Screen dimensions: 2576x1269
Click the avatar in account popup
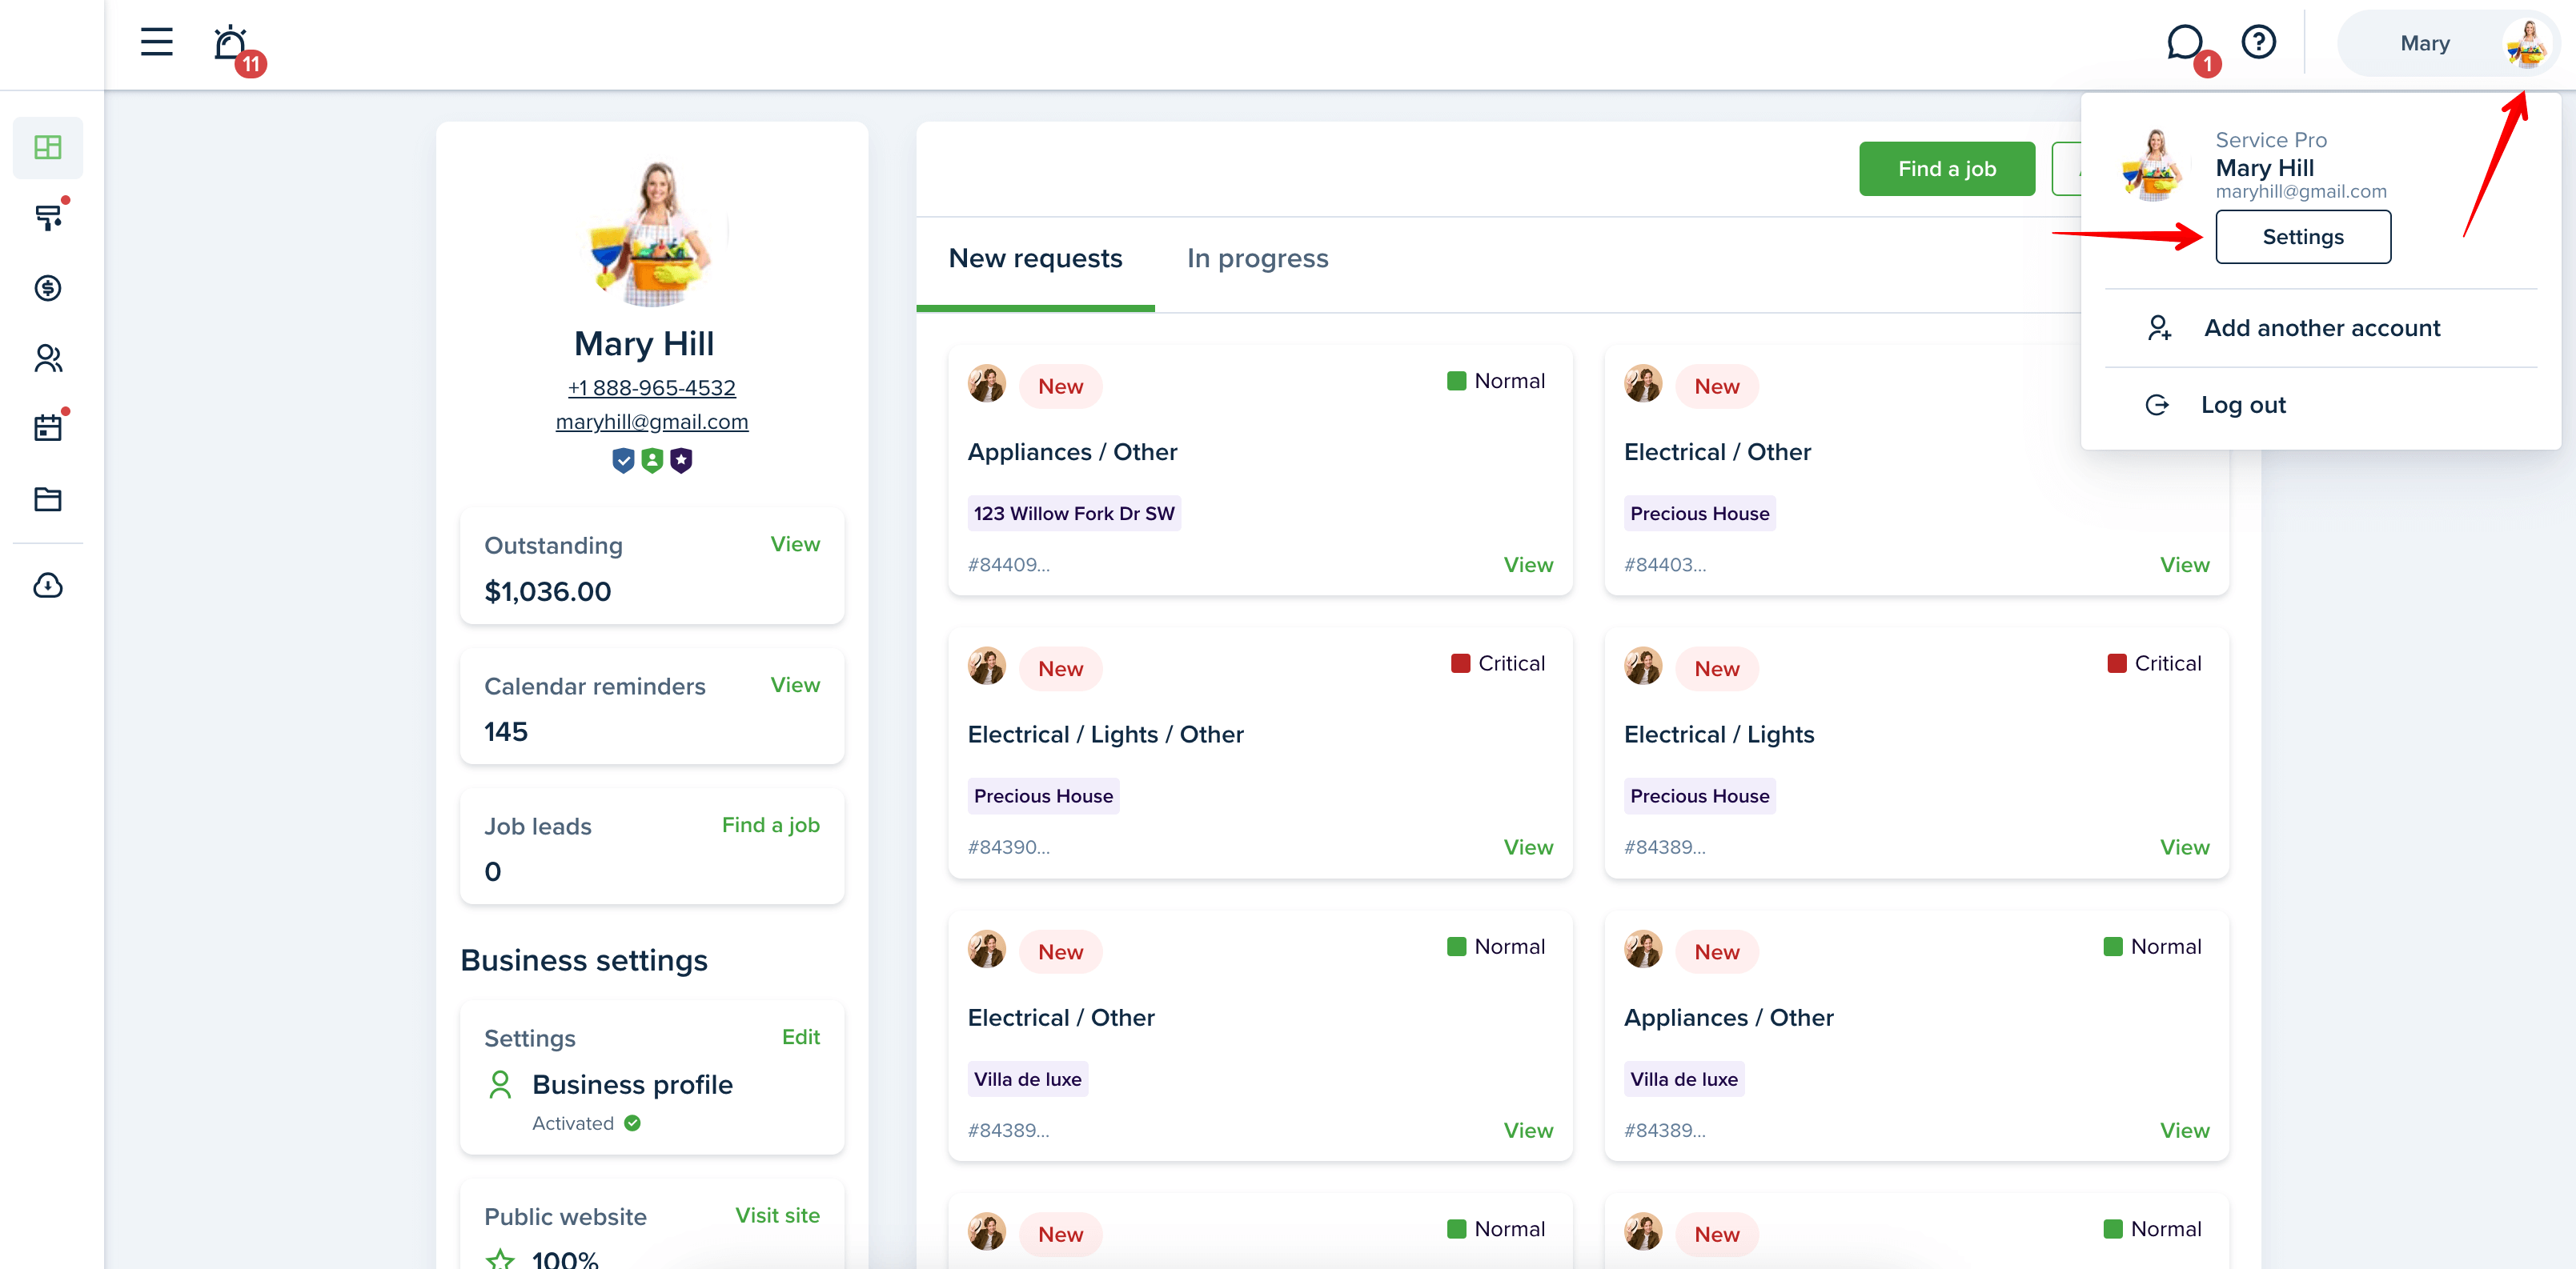point(2154,165)
